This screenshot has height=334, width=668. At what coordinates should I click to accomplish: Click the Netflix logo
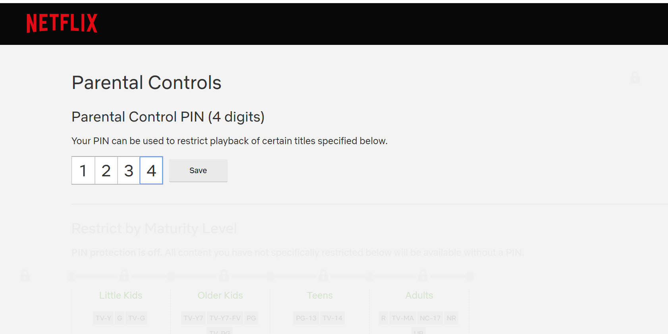click(x=62, y=23)
